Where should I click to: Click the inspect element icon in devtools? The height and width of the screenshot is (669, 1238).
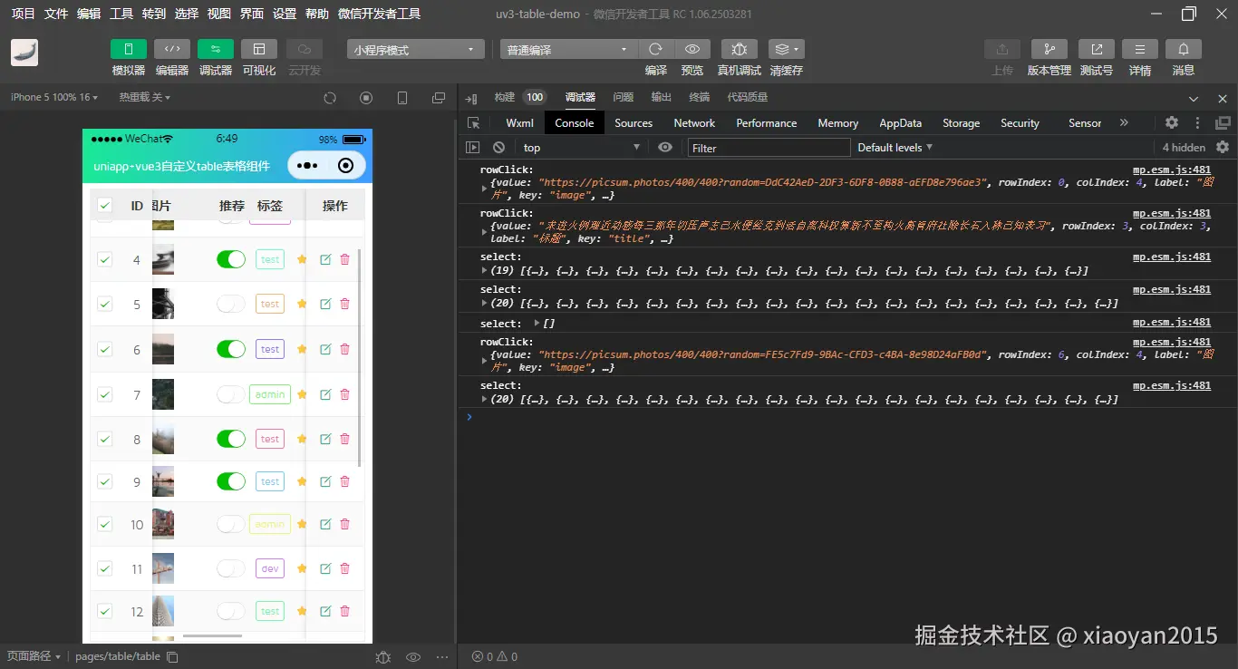[473, 123]
